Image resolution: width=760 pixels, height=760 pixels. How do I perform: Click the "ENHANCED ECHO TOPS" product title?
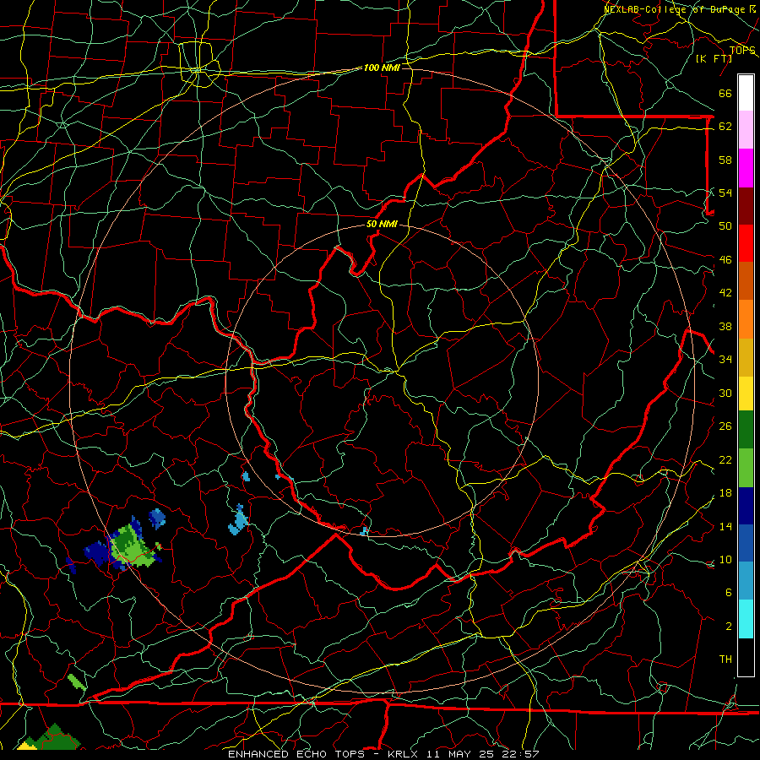(296, 754)
